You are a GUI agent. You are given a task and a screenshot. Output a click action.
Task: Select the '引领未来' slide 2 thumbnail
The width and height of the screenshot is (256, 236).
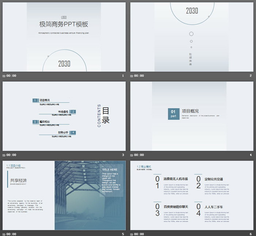192,37
